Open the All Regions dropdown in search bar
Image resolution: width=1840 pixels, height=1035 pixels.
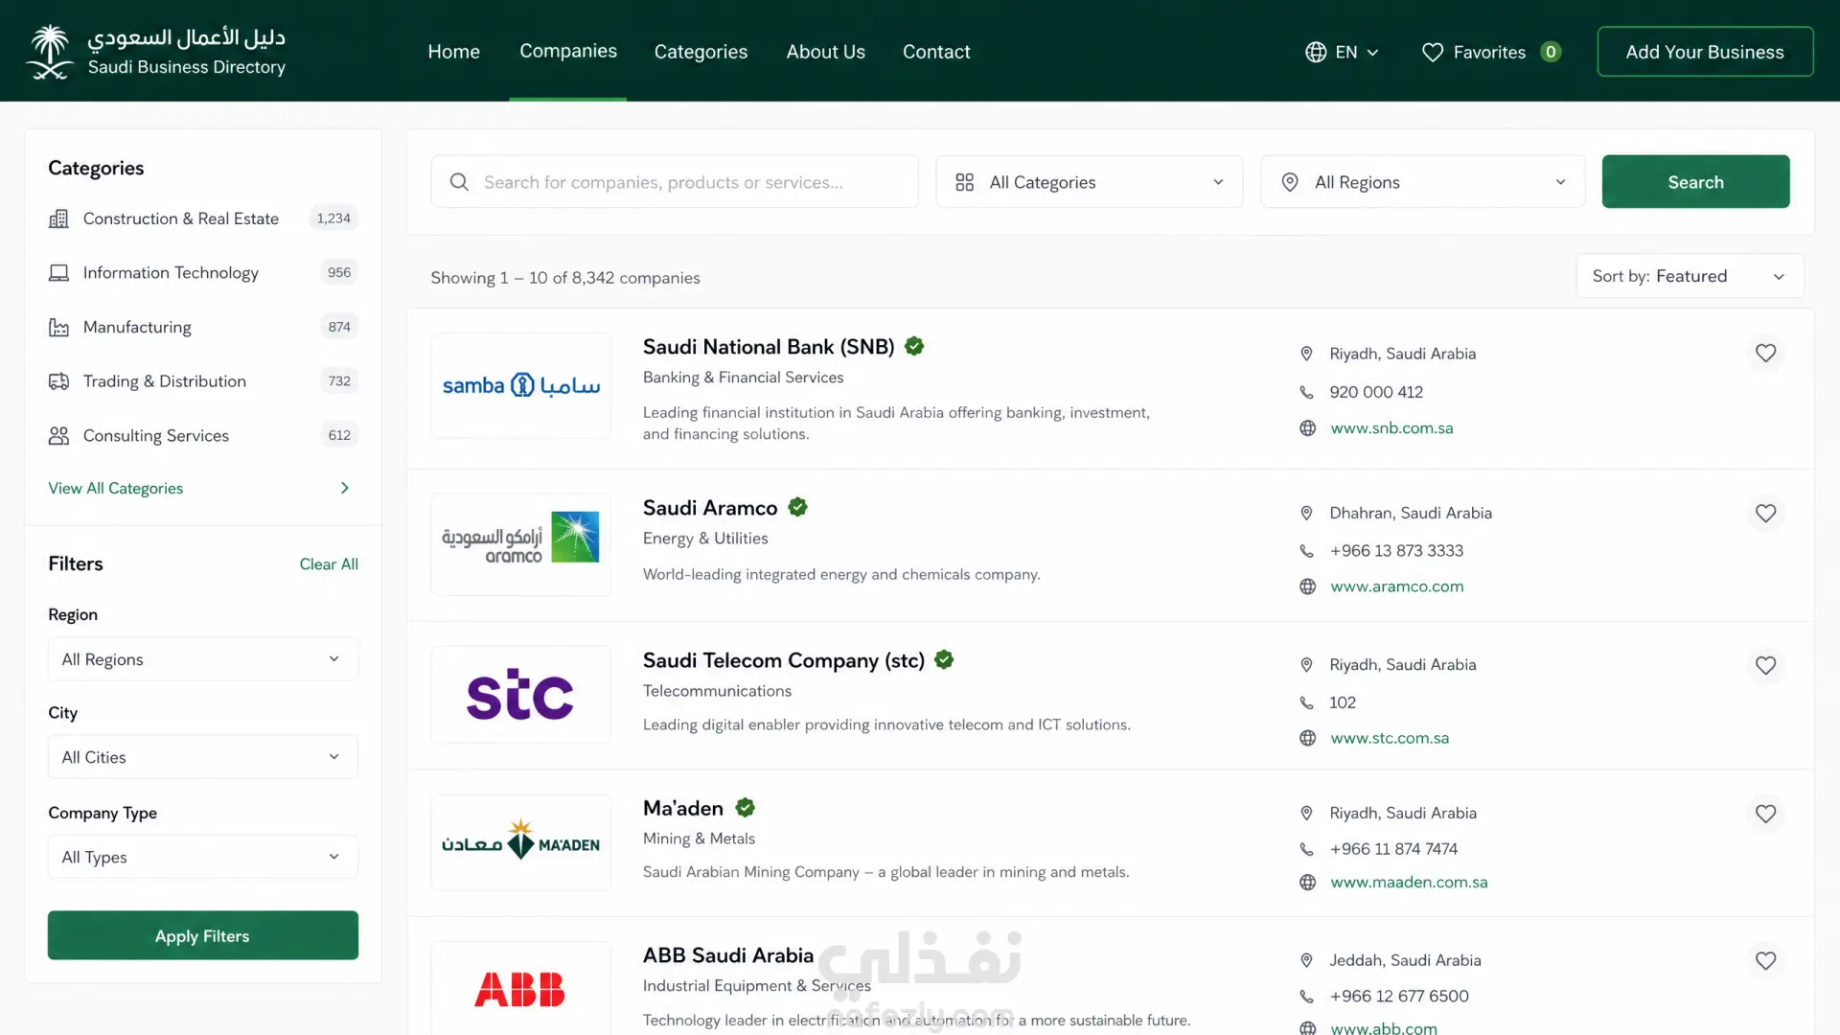(x=1423, y=182)
